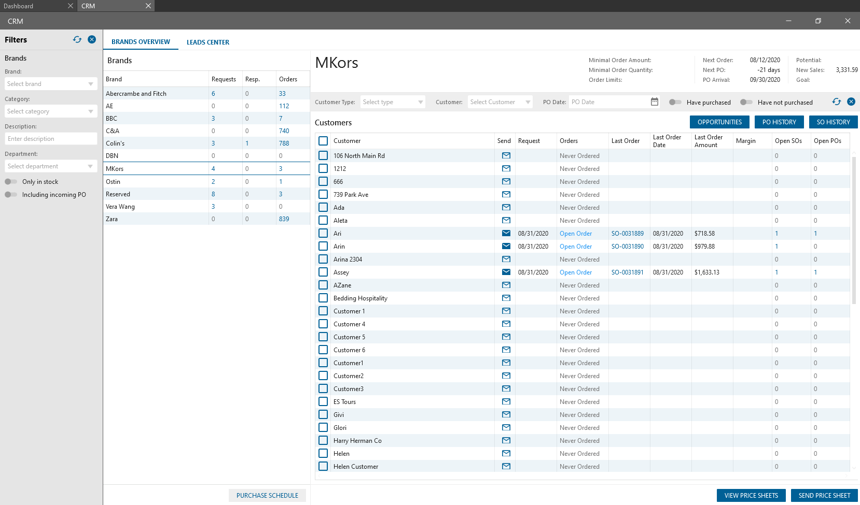This screenshot has height=505, width=860.
Task: Switch to the Leads Center tab
Action: click(x=208, y=42)
